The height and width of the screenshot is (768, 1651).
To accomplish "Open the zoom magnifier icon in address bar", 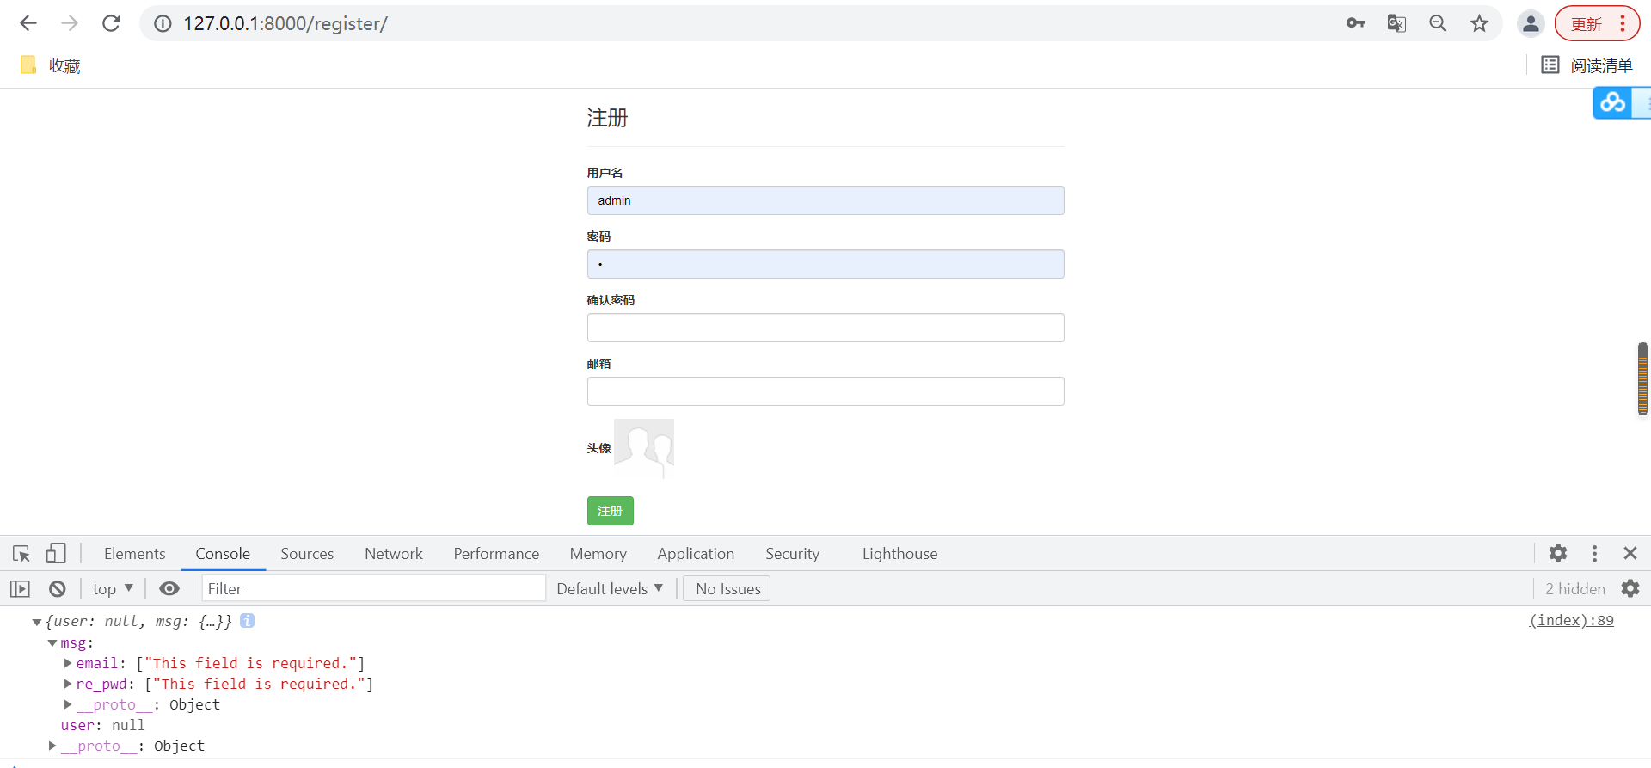I will tap(1438, 23).
